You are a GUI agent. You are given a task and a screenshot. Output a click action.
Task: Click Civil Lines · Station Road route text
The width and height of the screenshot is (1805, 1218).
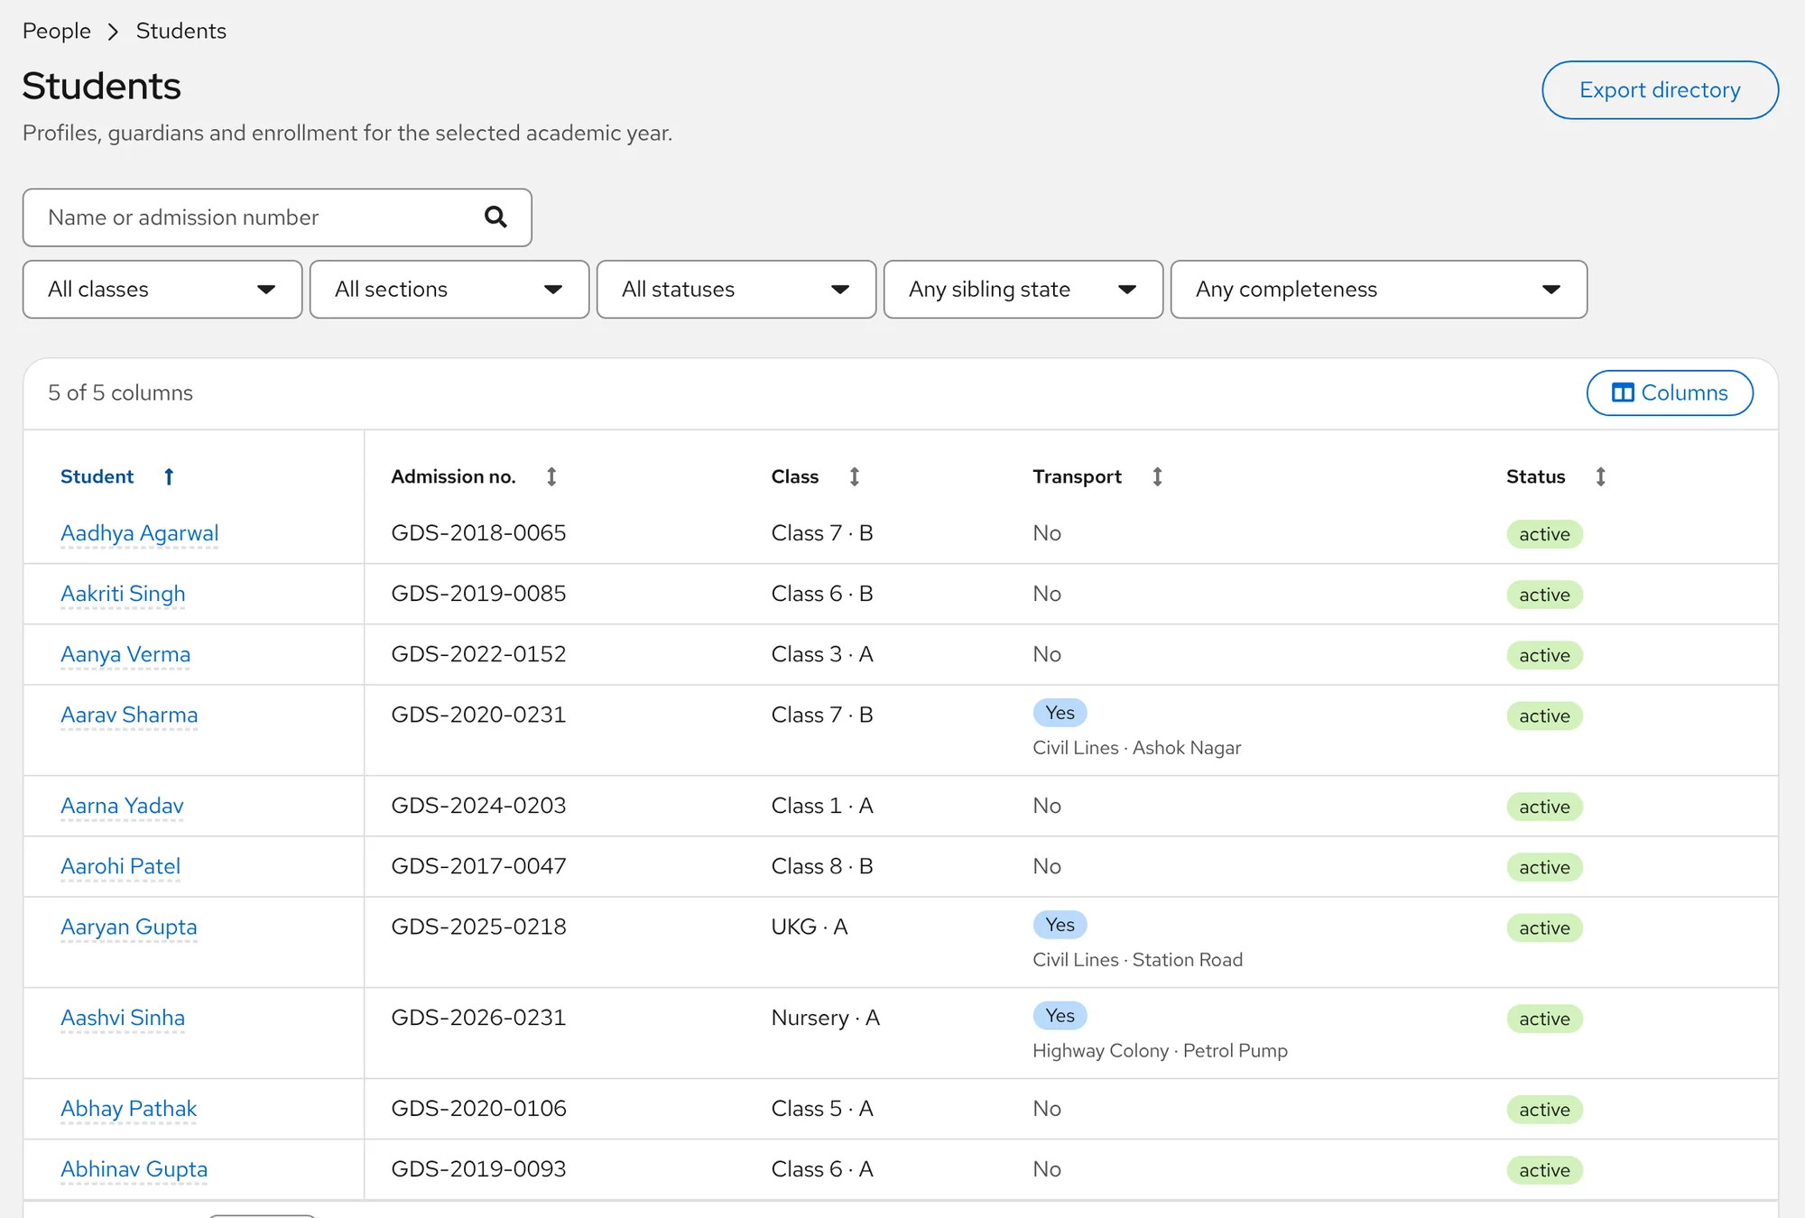point(1137,960)
